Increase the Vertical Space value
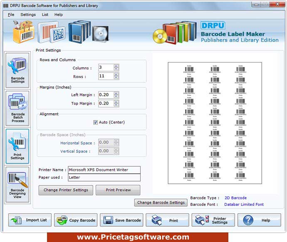This screenshot has width=287, height=242. (x=116, y=149)
